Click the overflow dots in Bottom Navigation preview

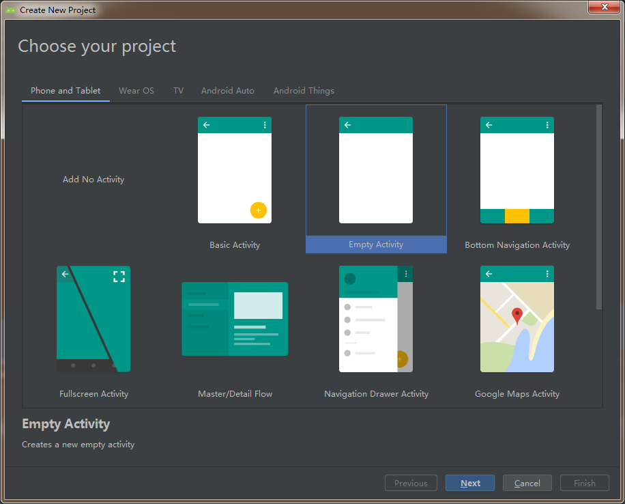pos(547,125)
